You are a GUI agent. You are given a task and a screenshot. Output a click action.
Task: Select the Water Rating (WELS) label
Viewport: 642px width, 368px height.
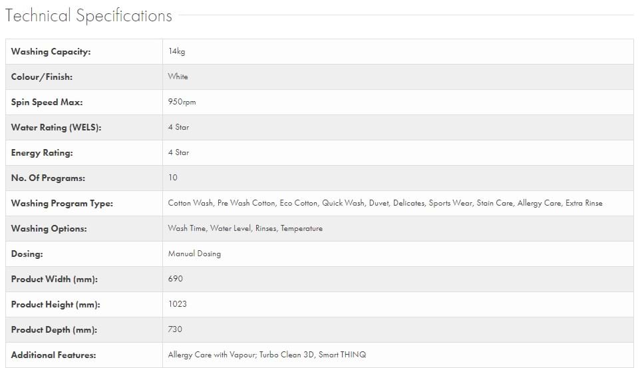[x=56, y=128]
